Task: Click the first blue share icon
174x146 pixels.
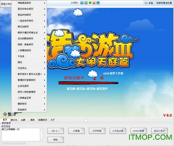Action: 82,3
